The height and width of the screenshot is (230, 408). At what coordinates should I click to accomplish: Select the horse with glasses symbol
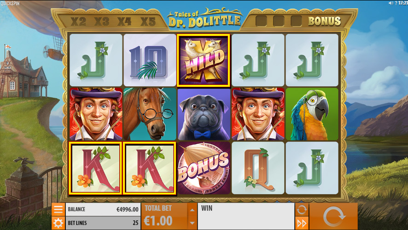tap(150, 114)
